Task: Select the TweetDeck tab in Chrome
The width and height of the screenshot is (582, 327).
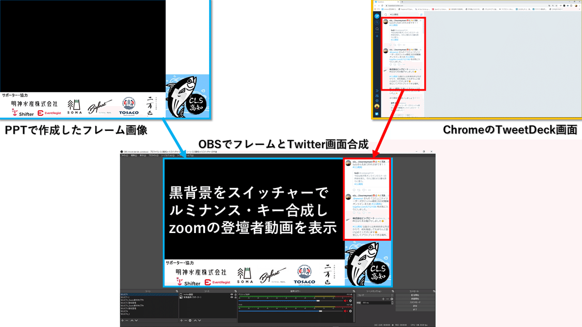Action: (x=387, y=2)
